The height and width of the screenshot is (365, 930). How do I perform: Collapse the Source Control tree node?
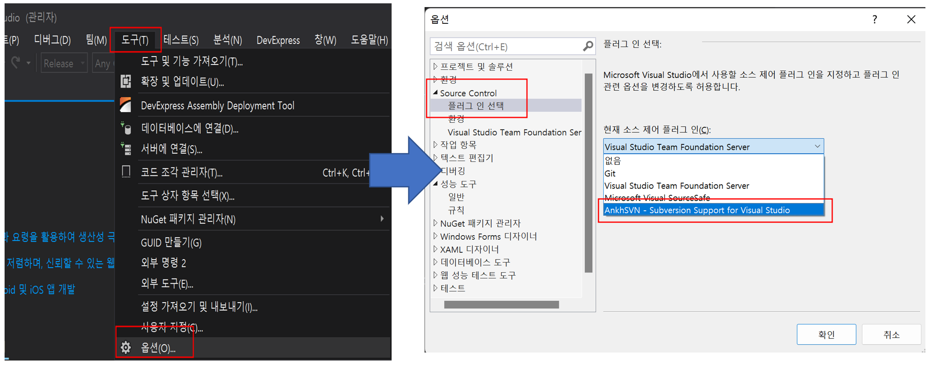coord(435,93)
